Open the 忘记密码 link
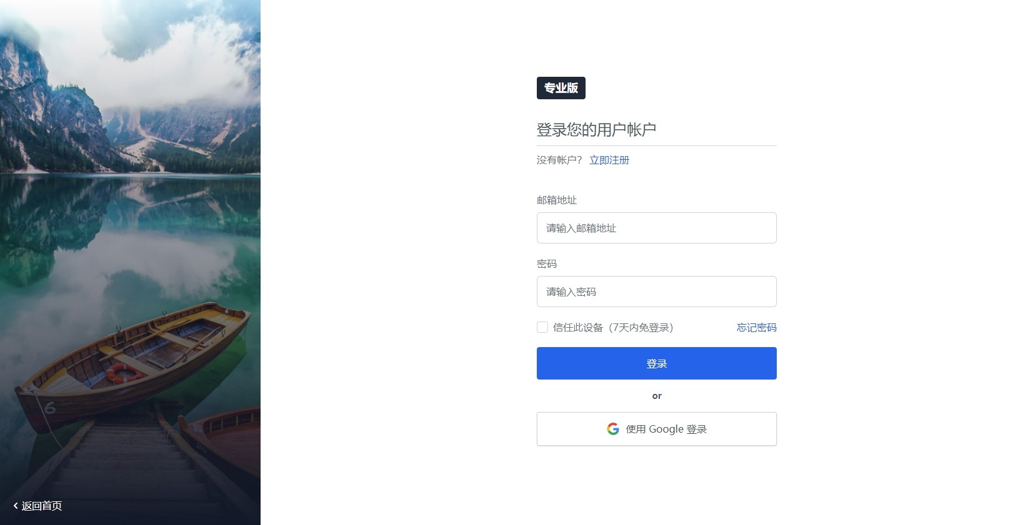Image resolution: width=1033 pixels, height=525 pixels. coord(756,327)
